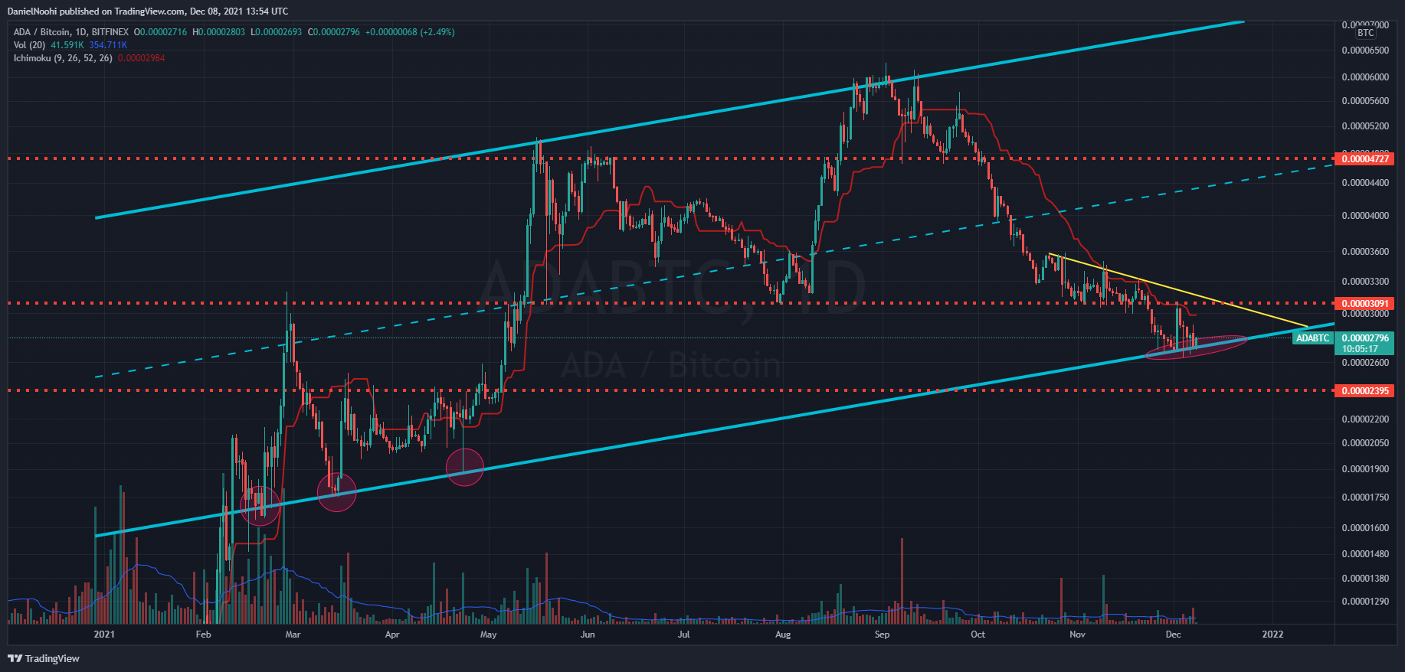Click the Jul label on time axis
Screen dimensions: 1405x672
[683, 634]
